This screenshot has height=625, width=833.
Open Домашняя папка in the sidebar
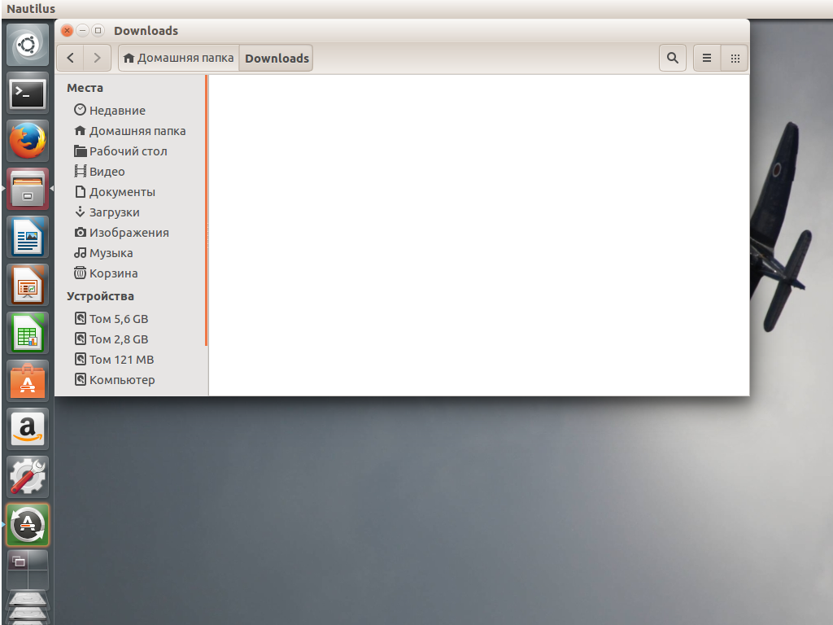click(x=130, y=131)
